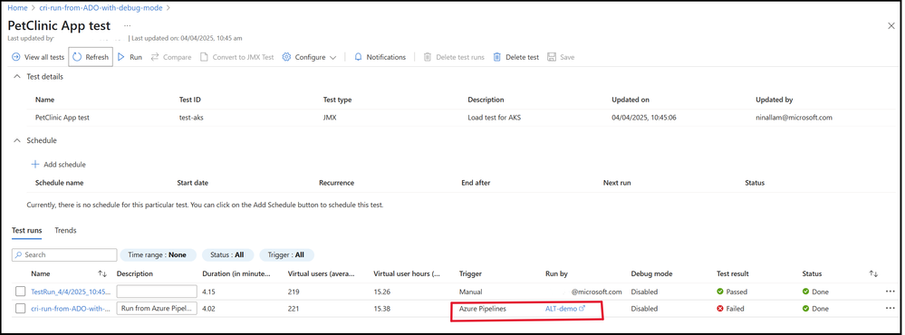905x335 pixels.
Task: Select the Test runs tab
Action: [x=26, y=230]
